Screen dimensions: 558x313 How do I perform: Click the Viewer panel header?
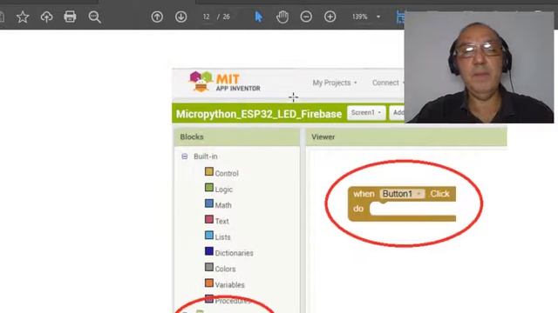tap(406, 137)
